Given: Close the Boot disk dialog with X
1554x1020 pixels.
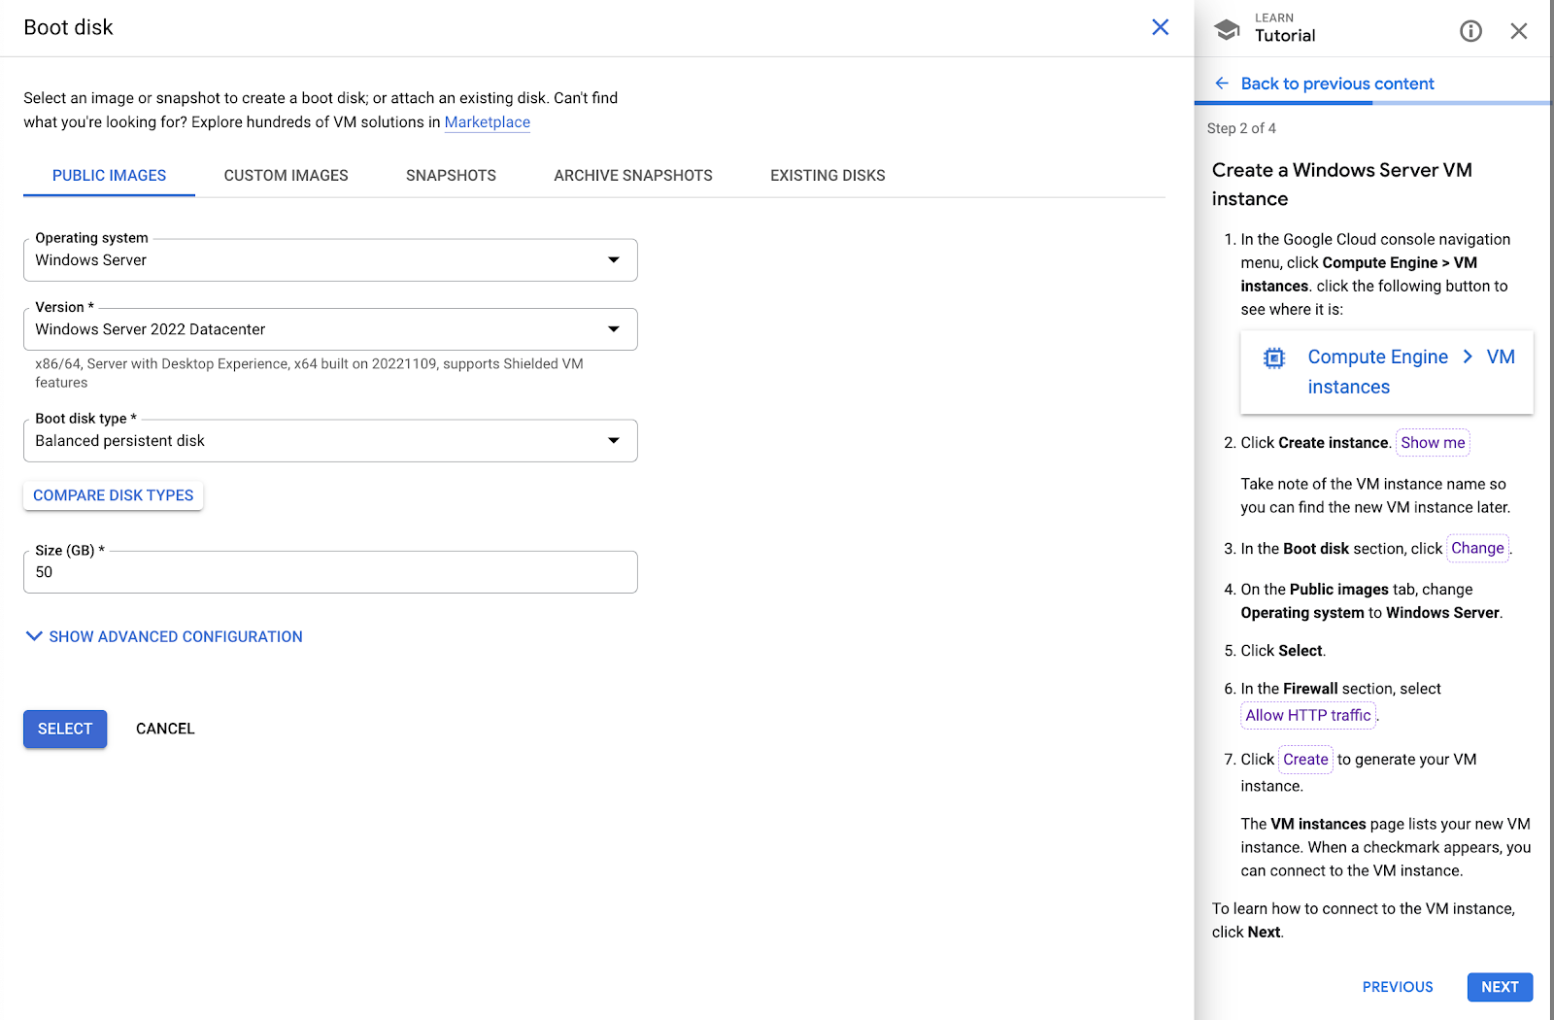Looking at the screenshot, I should pos(1160,27).
